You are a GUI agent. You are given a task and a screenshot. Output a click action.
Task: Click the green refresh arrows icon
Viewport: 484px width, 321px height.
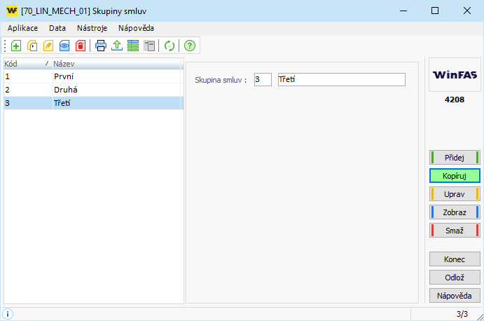[x=170, y=46]
